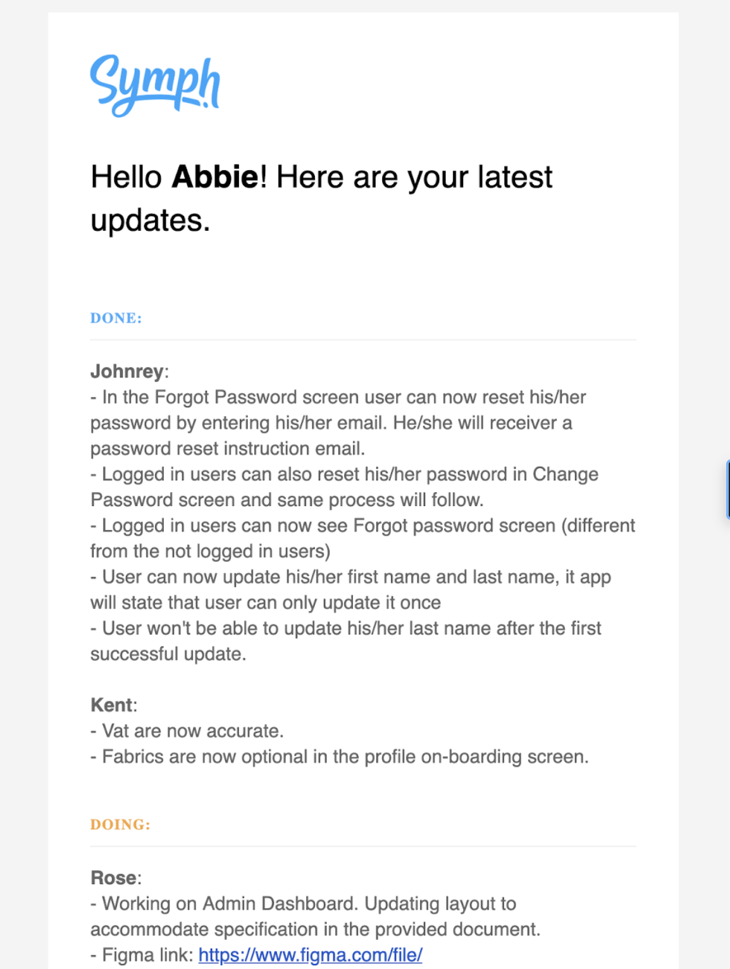
Task: Click the Vat are now accurate line
Action: 187,731
